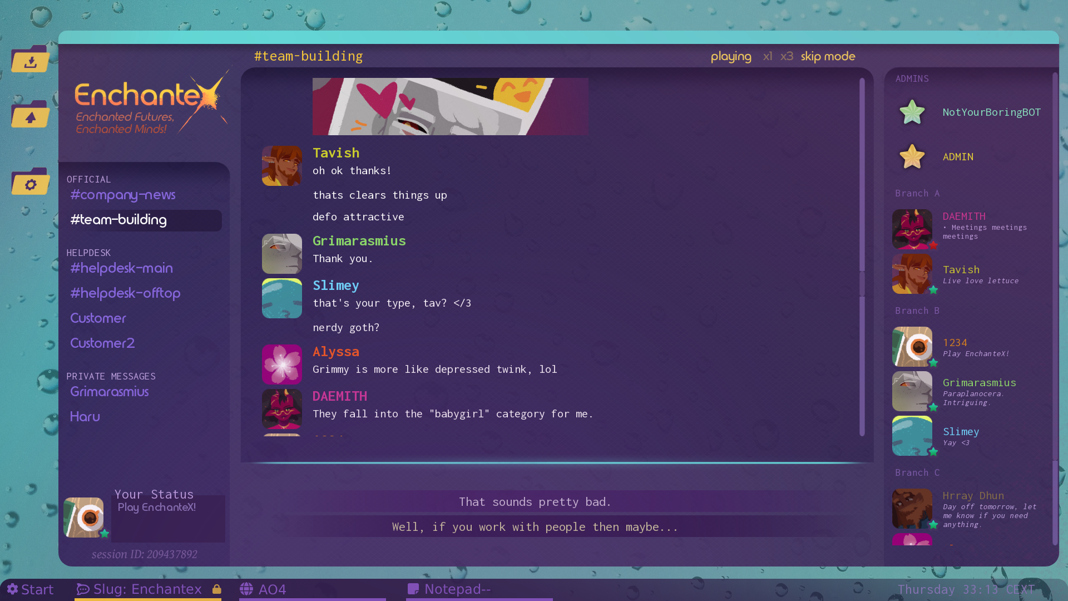
Task: Open the #helpdesk-main channel
Action: pyautogui.click(x=121, y=268)
